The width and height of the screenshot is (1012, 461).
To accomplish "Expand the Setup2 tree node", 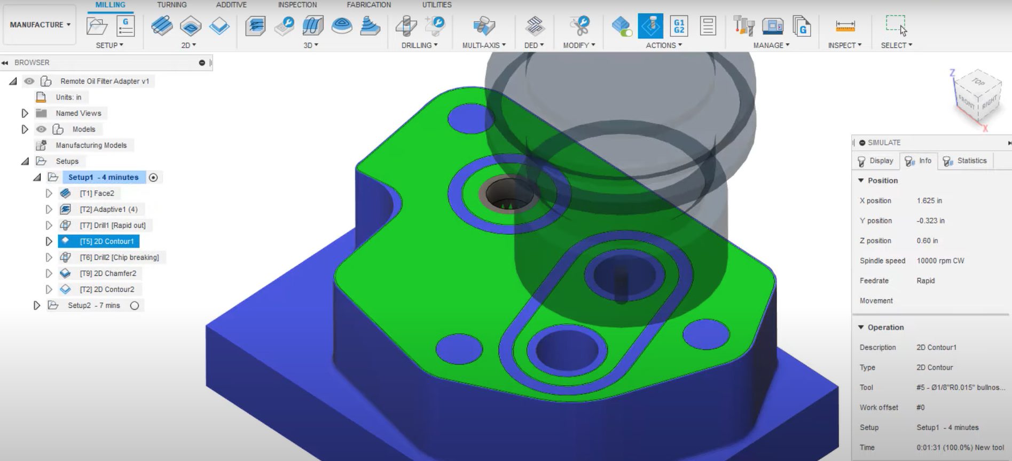I will coord(37,306).
